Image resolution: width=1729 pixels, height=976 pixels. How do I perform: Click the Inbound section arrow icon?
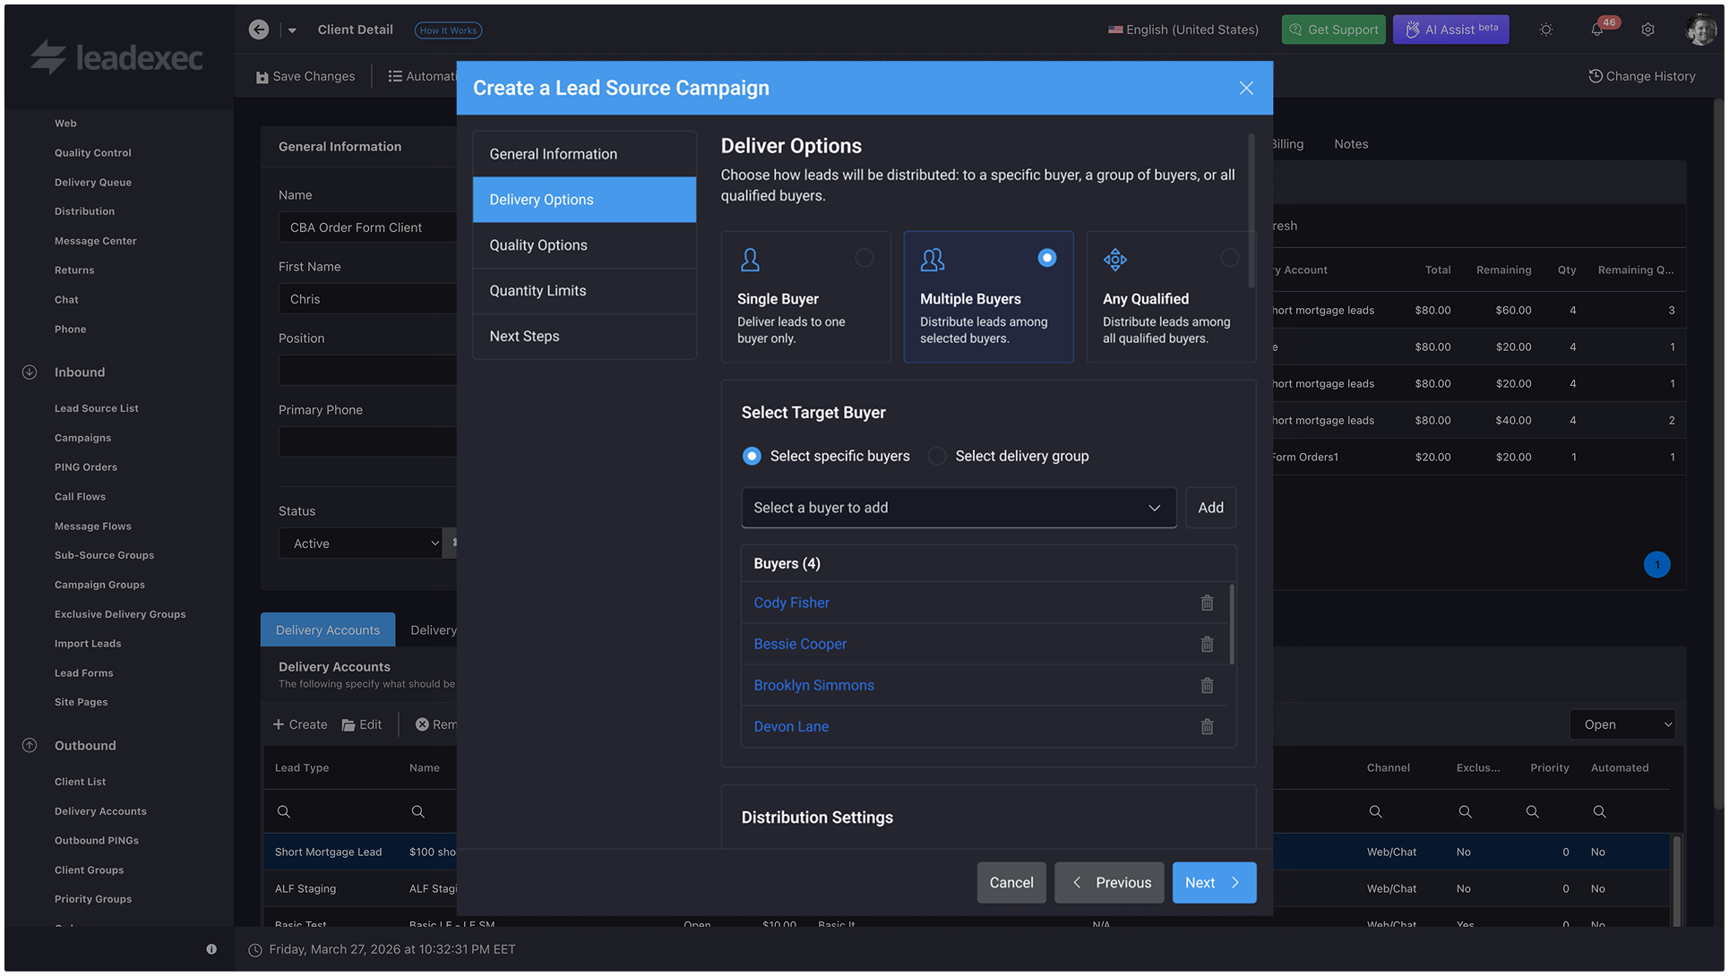[30, 372]
